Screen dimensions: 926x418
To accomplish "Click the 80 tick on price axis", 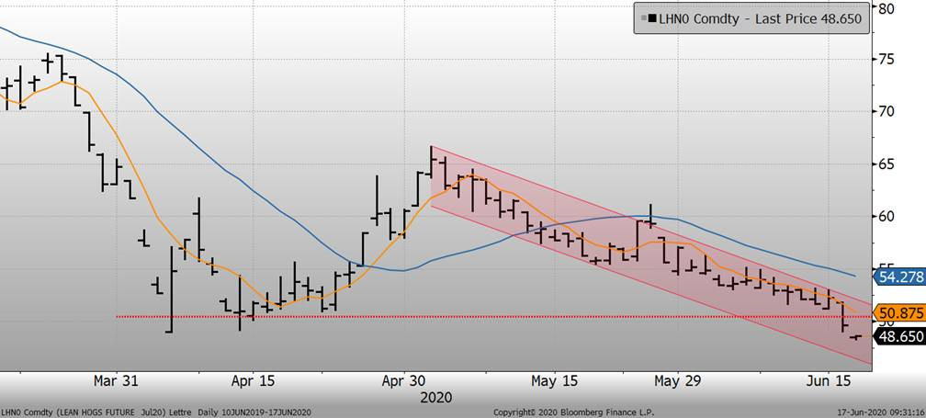I will pyautogui.click(x=886, y=8).
